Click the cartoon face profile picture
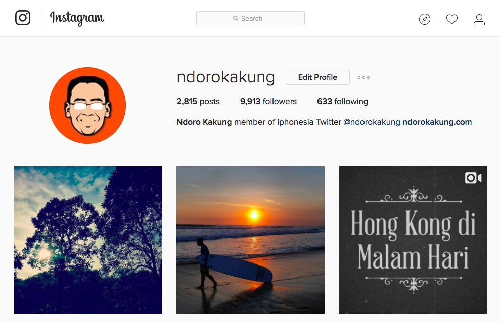 click(87, 105)
